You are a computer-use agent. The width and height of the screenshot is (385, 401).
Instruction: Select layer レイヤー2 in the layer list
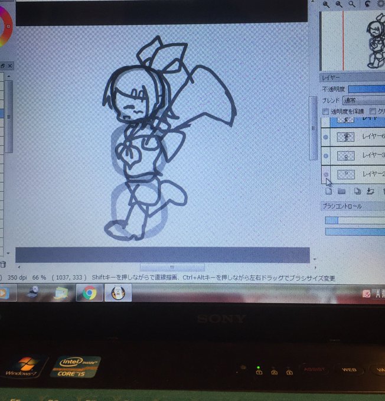click(x=358, y=174)
